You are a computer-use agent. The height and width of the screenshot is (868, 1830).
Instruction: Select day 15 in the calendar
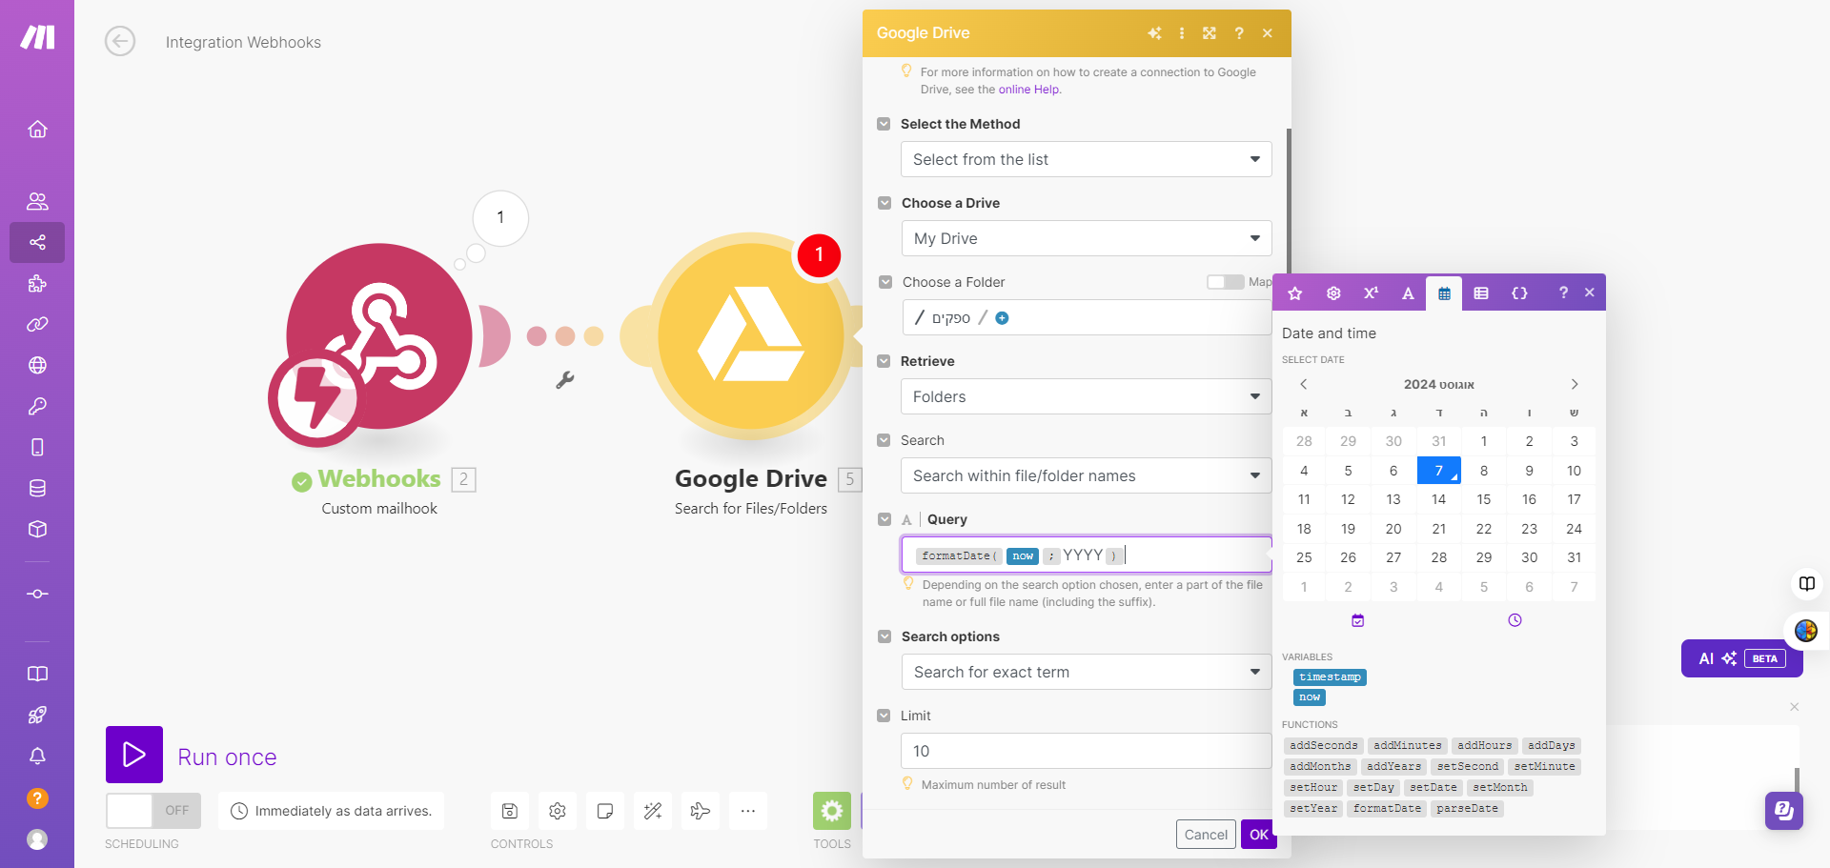pyautogui.click(x=1484, y=499)
